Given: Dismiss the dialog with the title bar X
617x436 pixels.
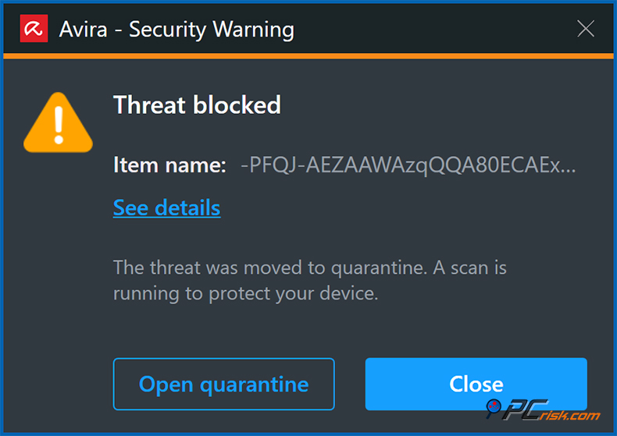Looking at the screenshot, I should tap(586, 30).
